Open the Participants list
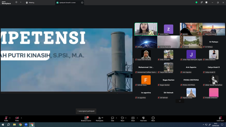The width and height of the screenshot is (226, 127). pos(100,119)
